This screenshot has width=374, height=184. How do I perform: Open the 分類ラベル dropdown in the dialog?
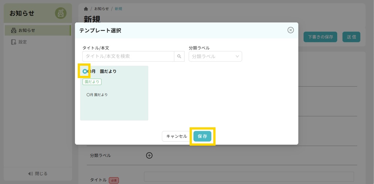click(215, 56)
